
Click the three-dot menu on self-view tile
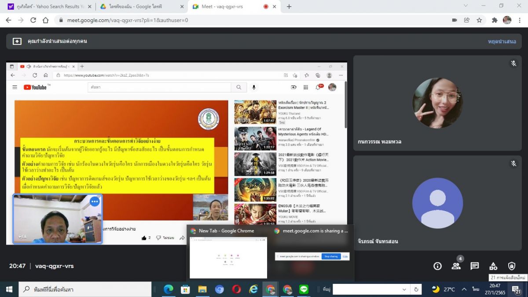coord(95,202)
